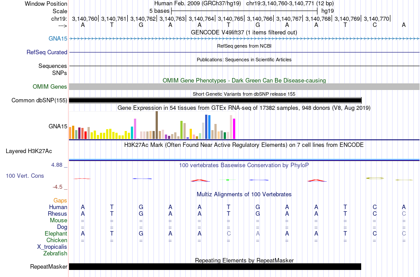Select the Rhesus species row label

click(57, 213)
